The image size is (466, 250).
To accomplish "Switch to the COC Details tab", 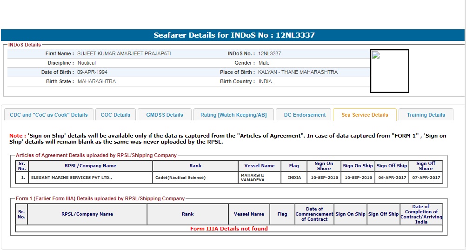I will coord(115,115).
